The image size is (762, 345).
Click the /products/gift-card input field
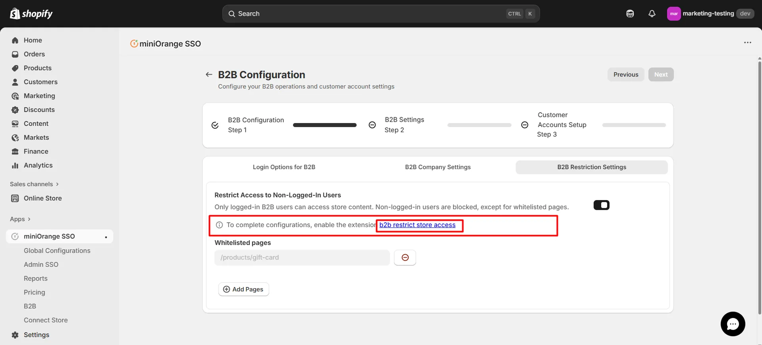point(302,258)
